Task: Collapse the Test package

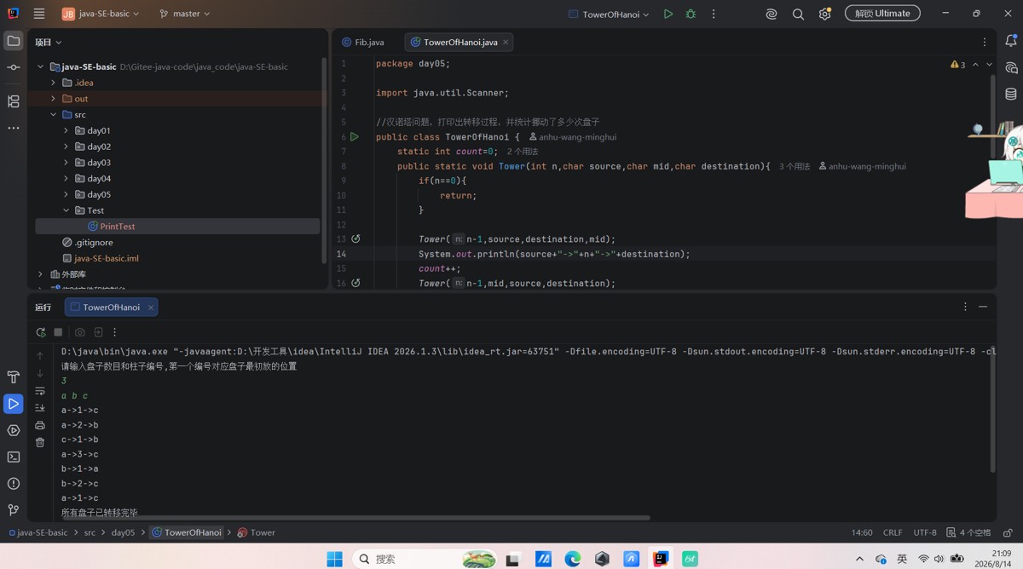Action: tap(66, 210)
